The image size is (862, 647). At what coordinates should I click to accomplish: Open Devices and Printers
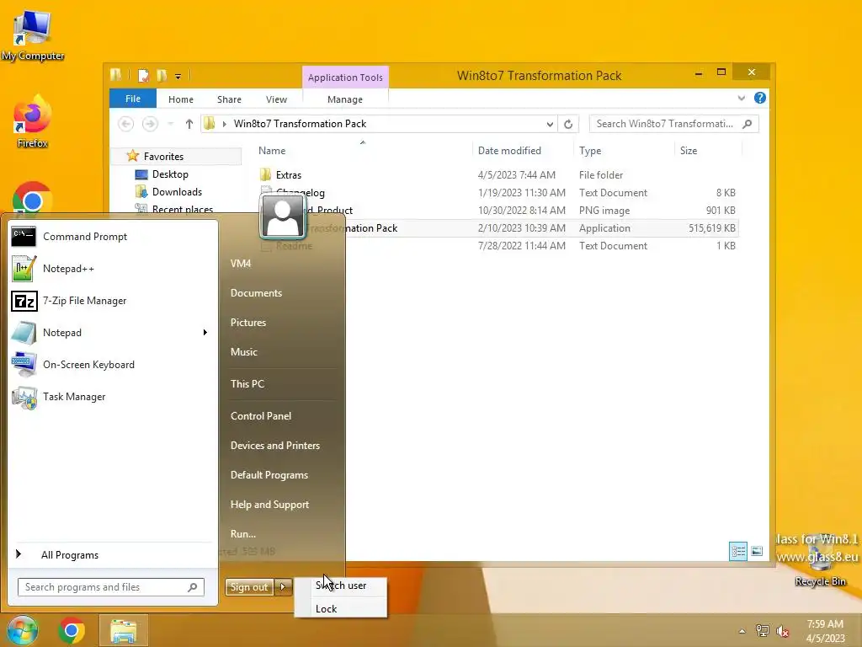click(275, 446)
